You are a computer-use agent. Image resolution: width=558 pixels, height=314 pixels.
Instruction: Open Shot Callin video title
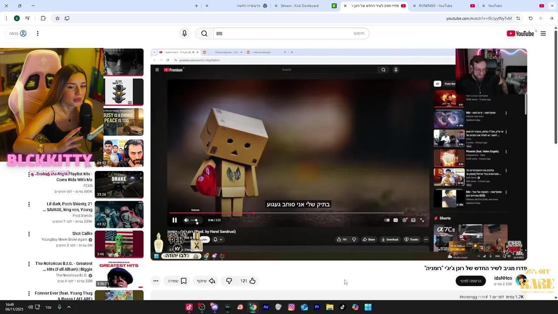[x=82, y=234]
